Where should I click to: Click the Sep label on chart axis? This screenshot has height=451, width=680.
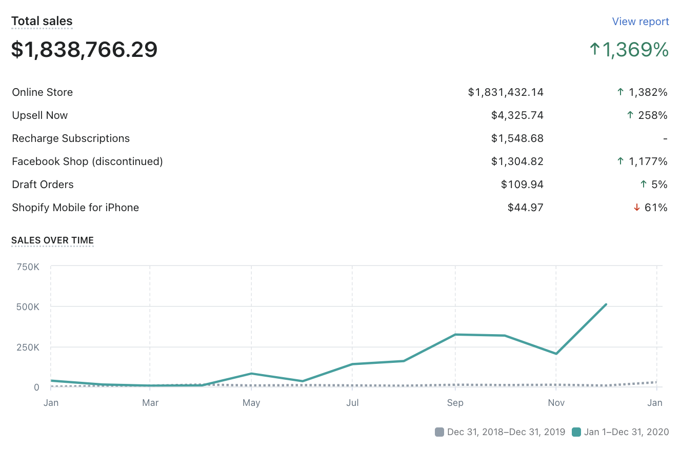pos(455,403)
